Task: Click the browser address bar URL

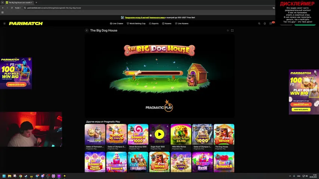Action: 54,8
